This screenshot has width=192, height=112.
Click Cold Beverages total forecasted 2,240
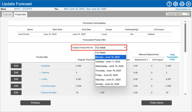click(x=169, y=86)
